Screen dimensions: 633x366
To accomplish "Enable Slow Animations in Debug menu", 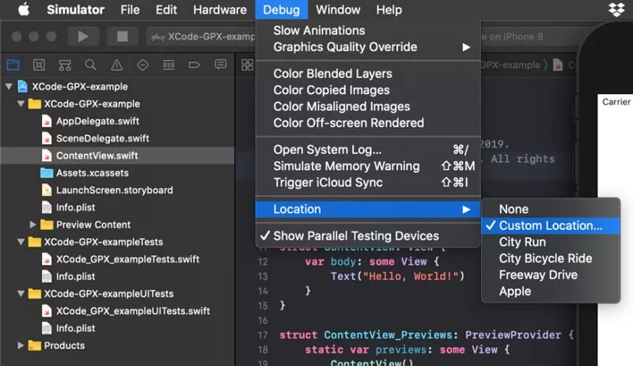I will coord(319,30).
